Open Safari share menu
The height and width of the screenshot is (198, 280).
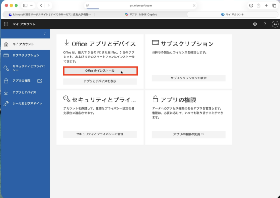pyautogui.click(x=259, y=6)
